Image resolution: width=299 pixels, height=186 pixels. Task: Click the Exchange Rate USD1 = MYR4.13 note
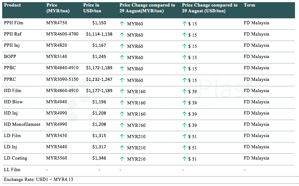coord(36,179)
